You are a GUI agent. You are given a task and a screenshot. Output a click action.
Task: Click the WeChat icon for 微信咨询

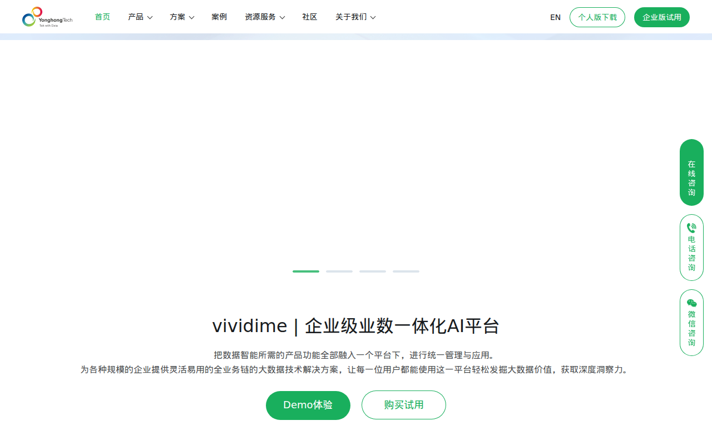tap(691, 303)
